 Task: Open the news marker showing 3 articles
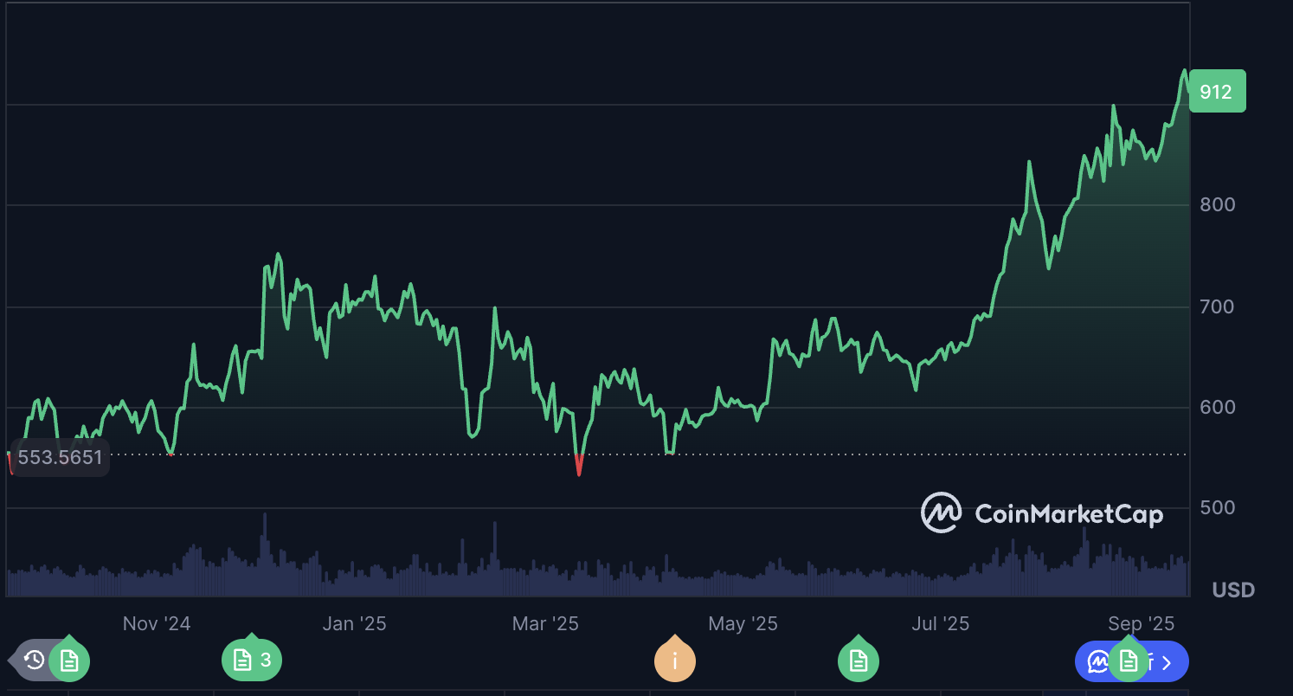click(x=251, y=661)
